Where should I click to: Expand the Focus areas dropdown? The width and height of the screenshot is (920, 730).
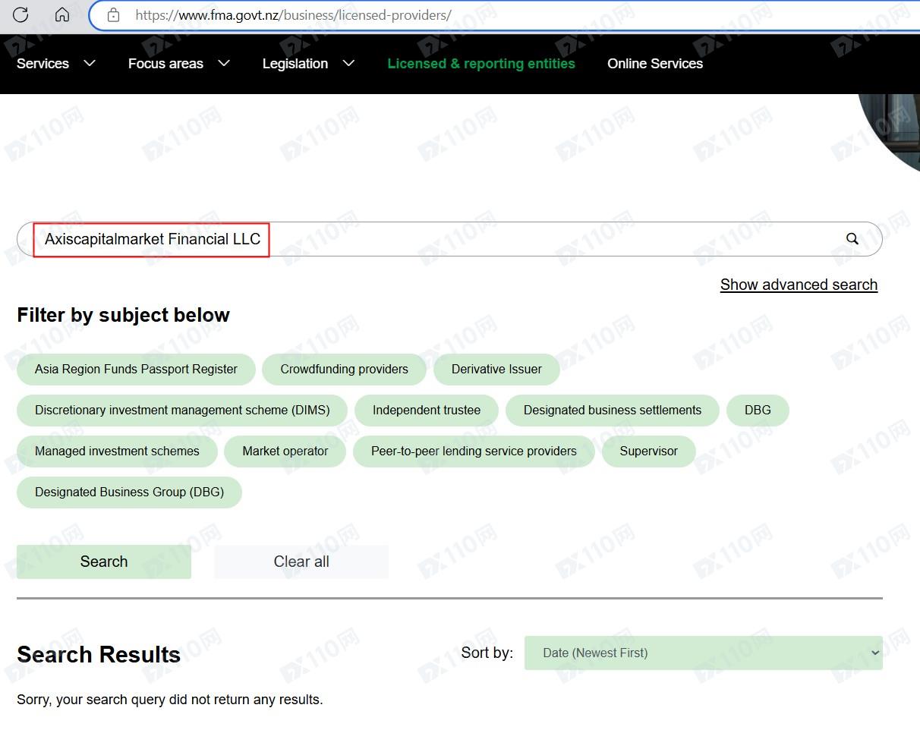click(224, 63)
